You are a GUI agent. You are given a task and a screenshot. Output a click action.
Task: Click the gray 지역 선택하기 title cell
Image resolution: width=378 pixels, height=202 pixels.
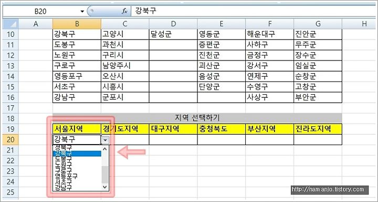click(x=197, y=118)
